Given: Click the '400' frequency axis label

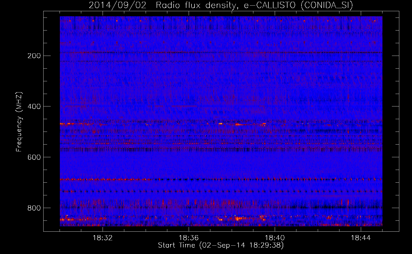Looking at the screenshot, I should point(34,107).
